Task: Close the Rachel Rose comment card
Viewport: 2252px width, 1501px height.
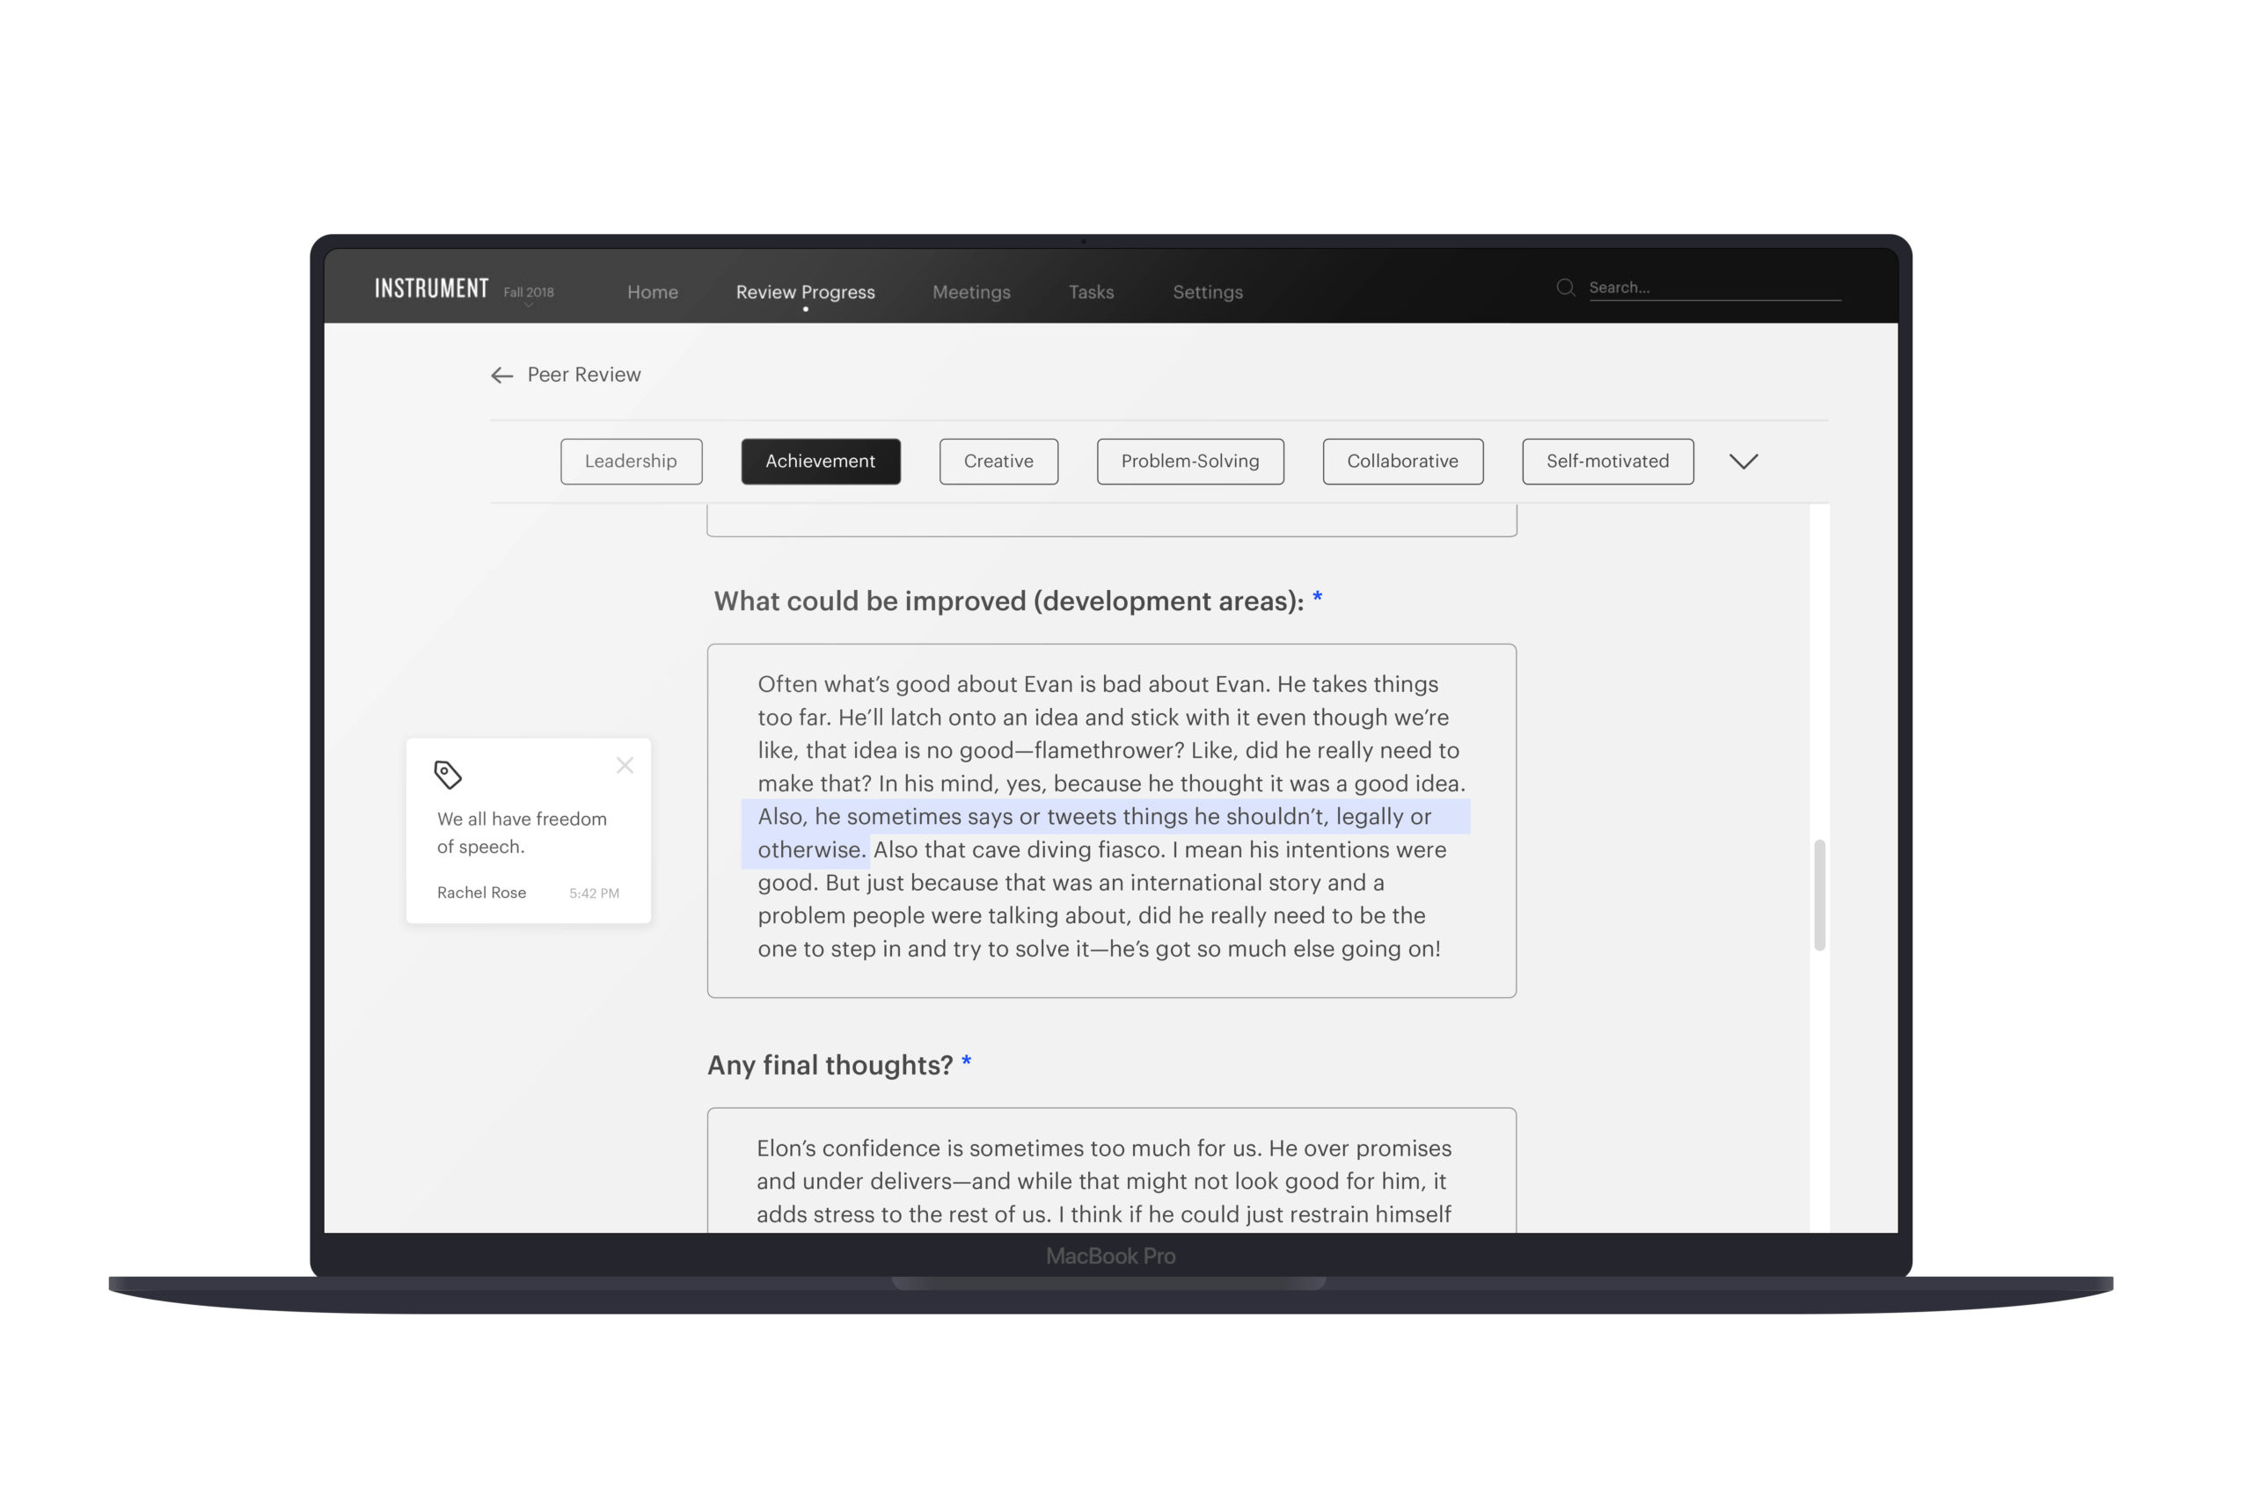Action: coord(625,765)
